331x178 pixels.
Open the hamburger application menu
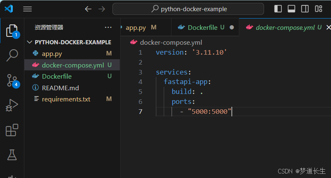tap(27, 9)
